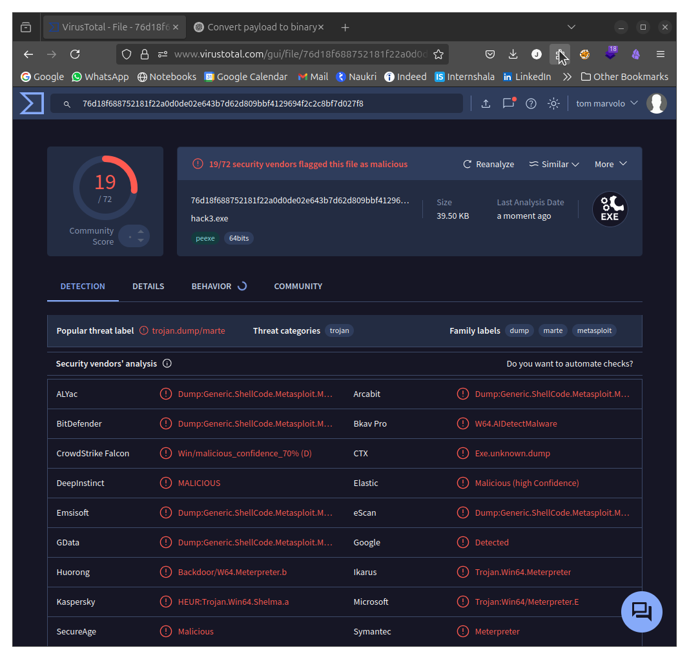Click the Kaspersky detection HEUR:Trojan.Win64.Shelma.a
This screenshot has height=659, width=689.
point(233,602)
